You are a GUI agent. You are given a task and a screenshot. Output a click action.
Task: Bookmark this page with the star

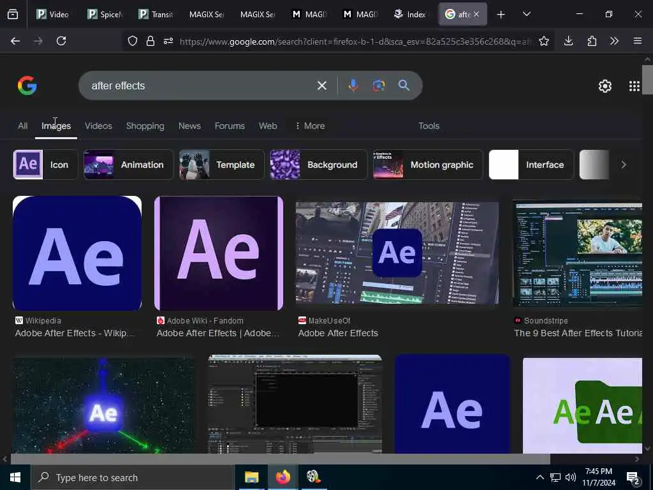click(x=543, y=41)
